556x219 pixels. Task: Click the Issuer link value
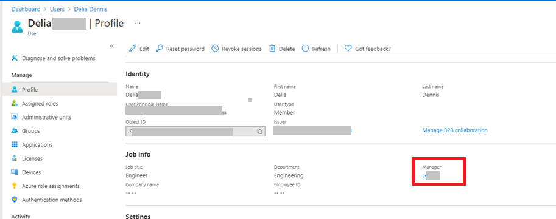pos(312,130)
